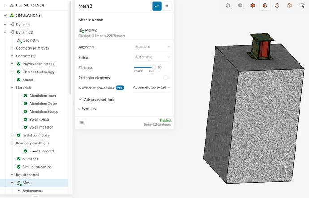The height and width of the screenshot is (198, 309).
Task: Click the Geometry item icon
Action: click(19, 41)
